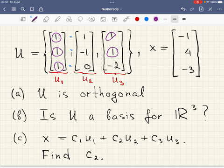Select the Highlighter tool
Image resolution: width=224 pixels, height=168 pixels.
(57, 19)
